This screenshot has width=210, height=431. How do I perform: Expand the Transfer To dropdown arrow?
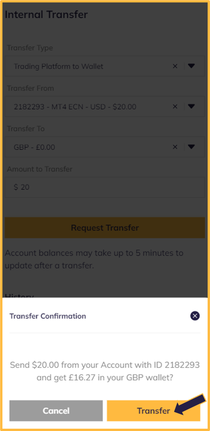(191, 147)
